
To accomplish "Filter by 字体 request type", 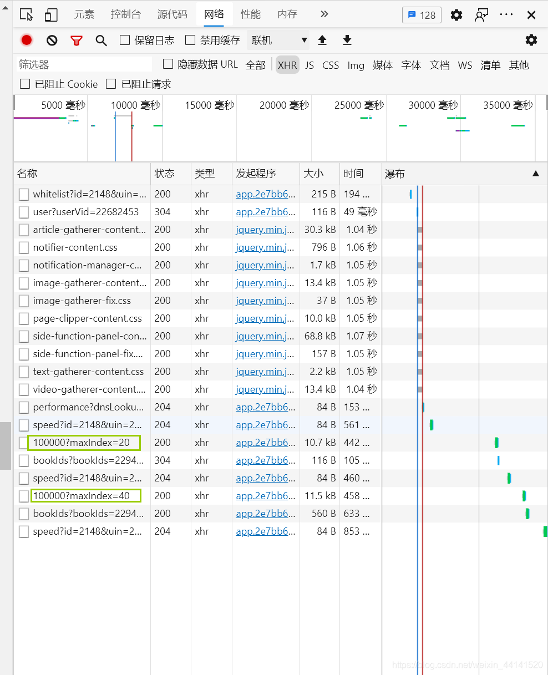I will (x=412, y=65).
